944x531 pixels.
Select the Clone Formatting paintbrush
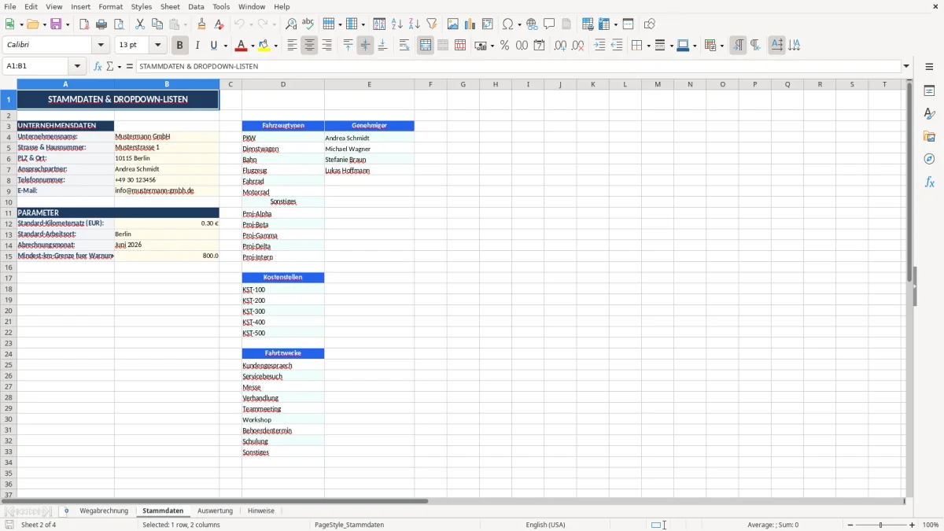[x=202, y=24]
